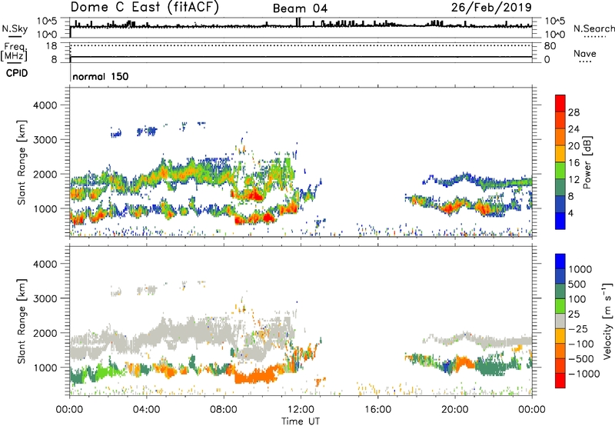Image resolution: width=615 pixels, height=426 pixels.
Task: Click the blue top of velocity colorbar
Action: pos(560,261)
